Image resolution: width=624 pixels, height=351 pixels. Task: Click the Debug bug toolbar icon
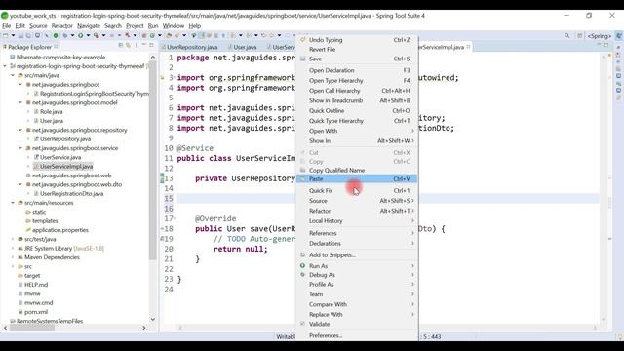pyautogui.click(x=65, y=35)
